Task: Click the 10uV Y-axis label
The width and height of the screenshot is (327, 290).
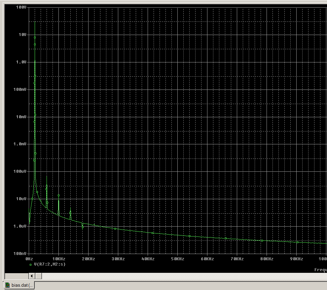Action: 21,199
